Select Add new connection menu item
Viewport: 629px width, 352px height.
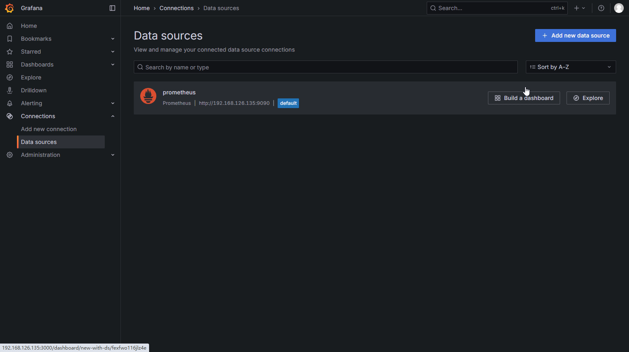[x=49, y=129]
